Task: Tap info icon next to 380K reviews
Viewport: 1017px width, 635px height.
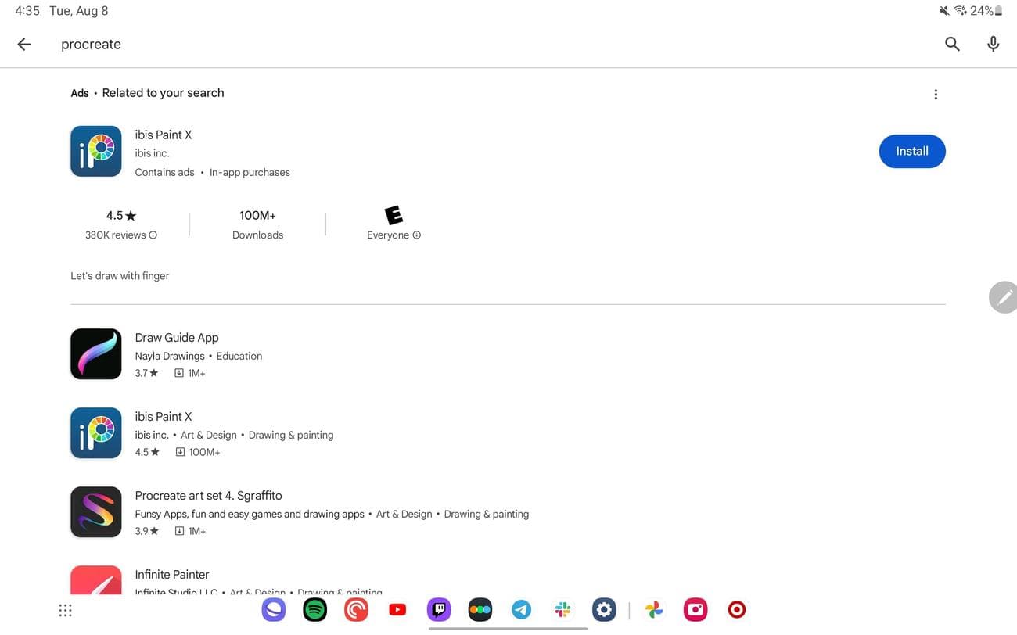Action: pyautogui.click(x=153, y=235)
